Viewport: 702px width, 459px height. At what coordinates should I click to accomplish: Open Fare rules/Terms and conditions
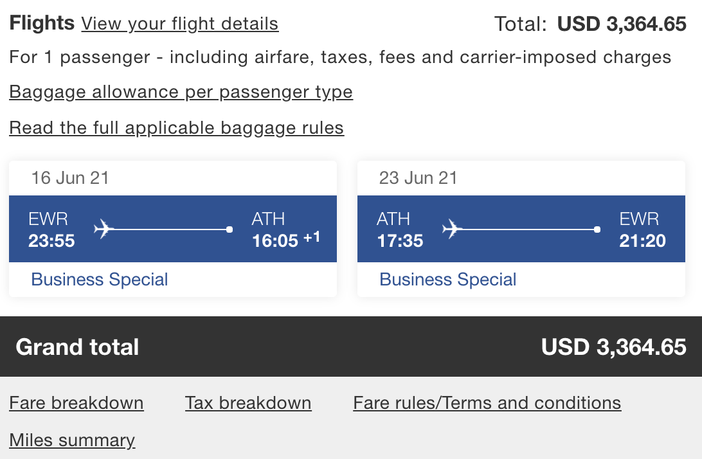[487, 403]
